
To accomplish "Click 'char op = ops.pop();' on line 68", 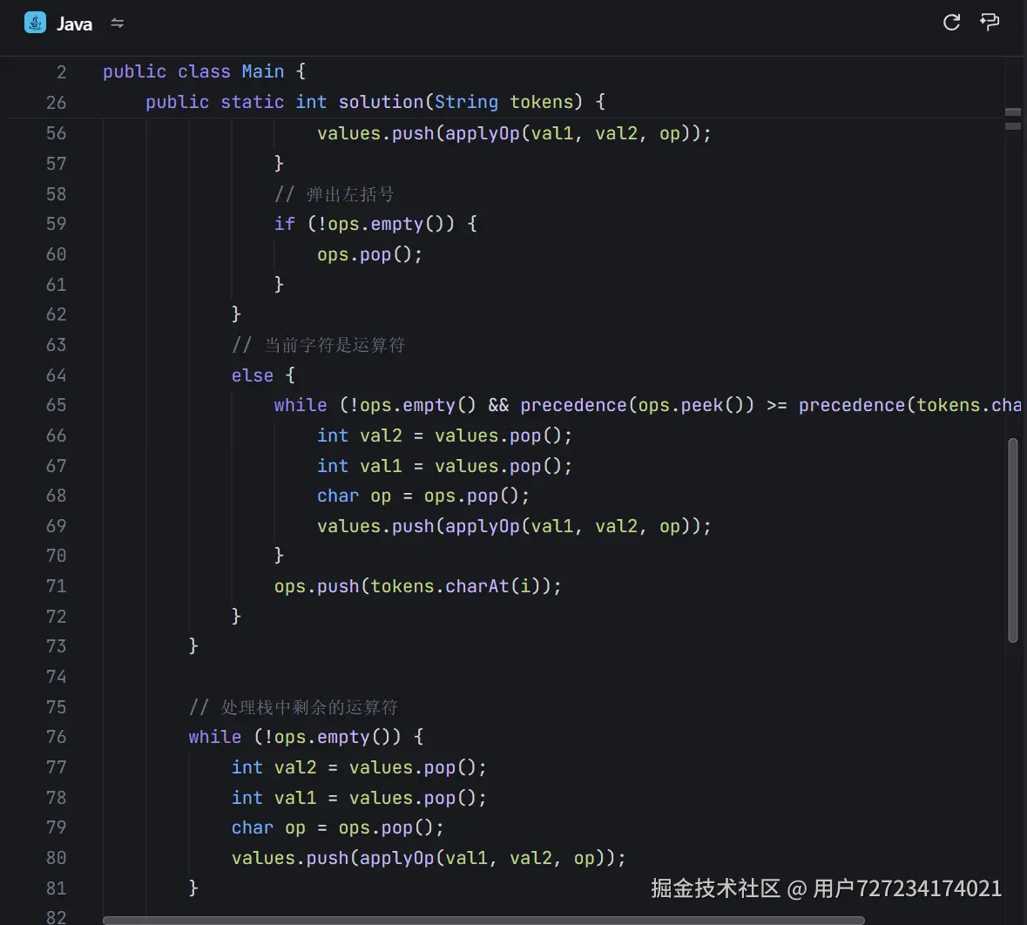I will click(423, 496).
